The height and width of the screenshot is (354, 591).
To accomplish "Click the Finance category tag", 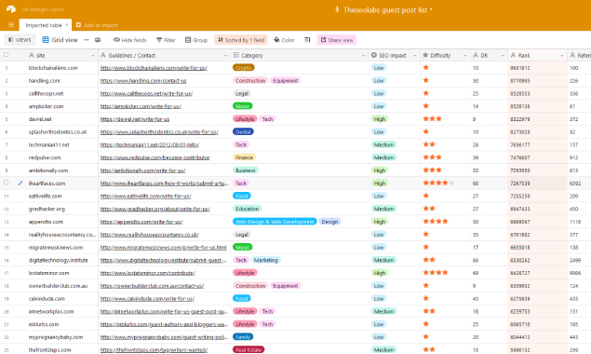I will pos(244,157).
